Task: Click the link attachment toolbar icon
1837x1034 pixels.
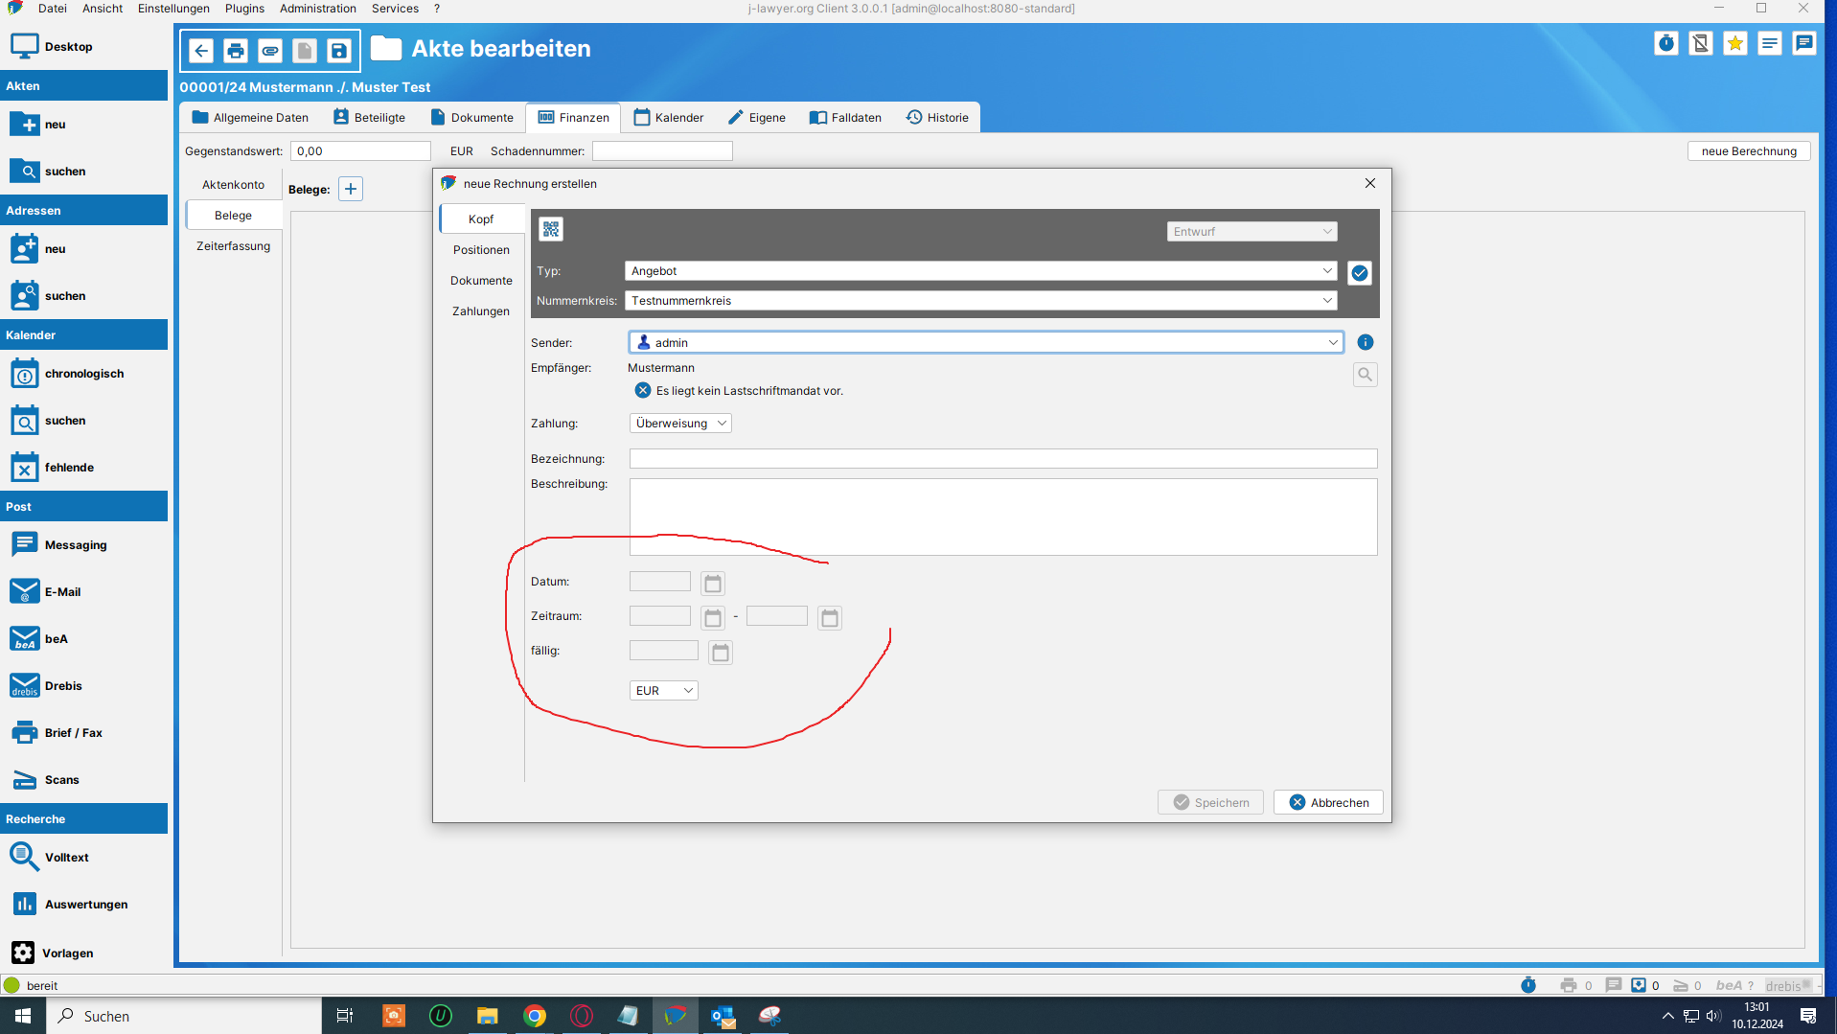Action: pyautogui.click(x=270, y=51)
